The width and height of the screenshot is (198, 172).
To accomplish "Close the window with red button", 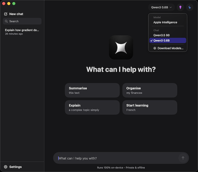I will [4, 4].
